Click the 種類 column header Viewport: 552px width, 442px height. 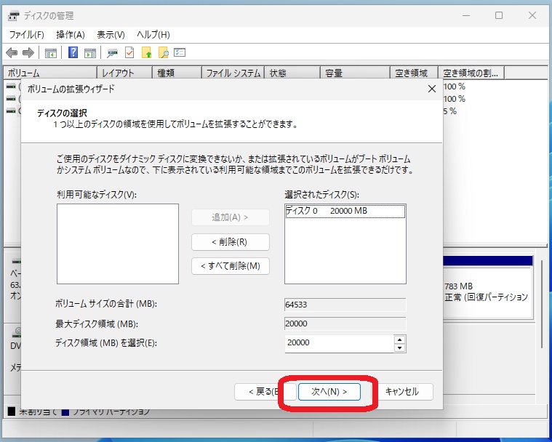click(x=177, y=73)
